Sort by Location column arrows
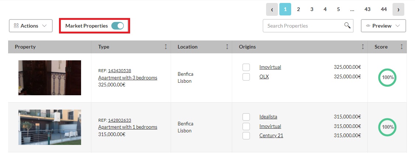The width and height of the screenshot is (415, 153). tap(227, 47)
